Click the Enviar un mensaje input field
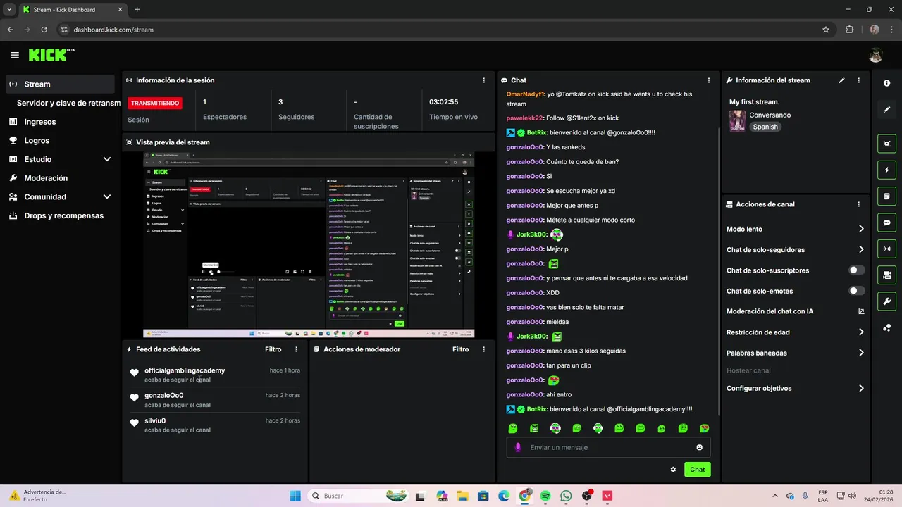The image size is (902, 507). pos(608,447)
